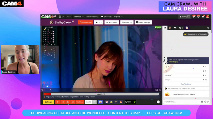Expand the Explore menu

point(118,17)
